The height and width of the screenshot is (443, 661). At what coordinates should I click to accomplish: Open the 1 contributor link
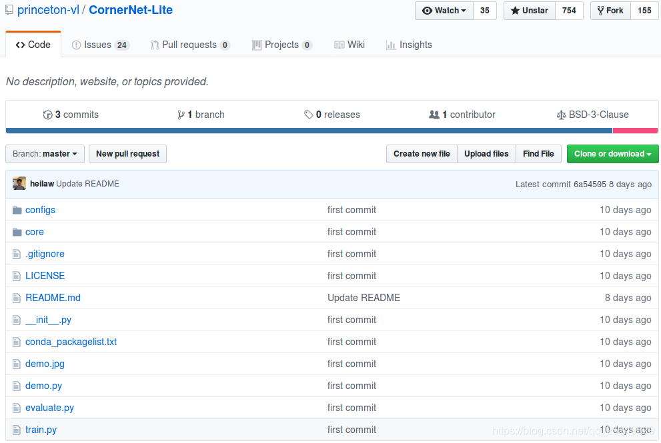tap(462, 115)
